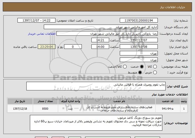195x138 pixels.
Task: Click need date cell 1397/12/18
Action: [20, 109]
